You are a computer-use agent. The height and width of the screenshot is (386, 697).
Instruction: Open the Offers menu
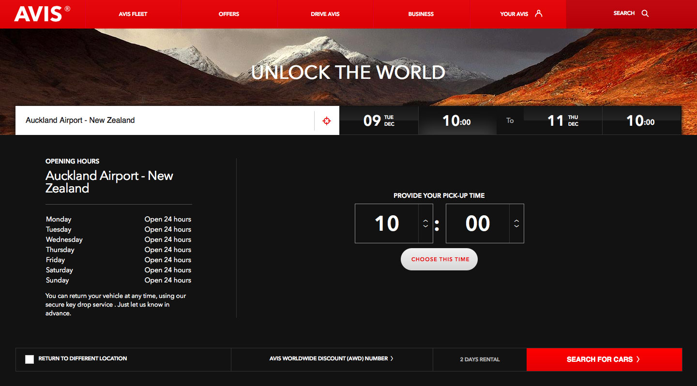228,14
